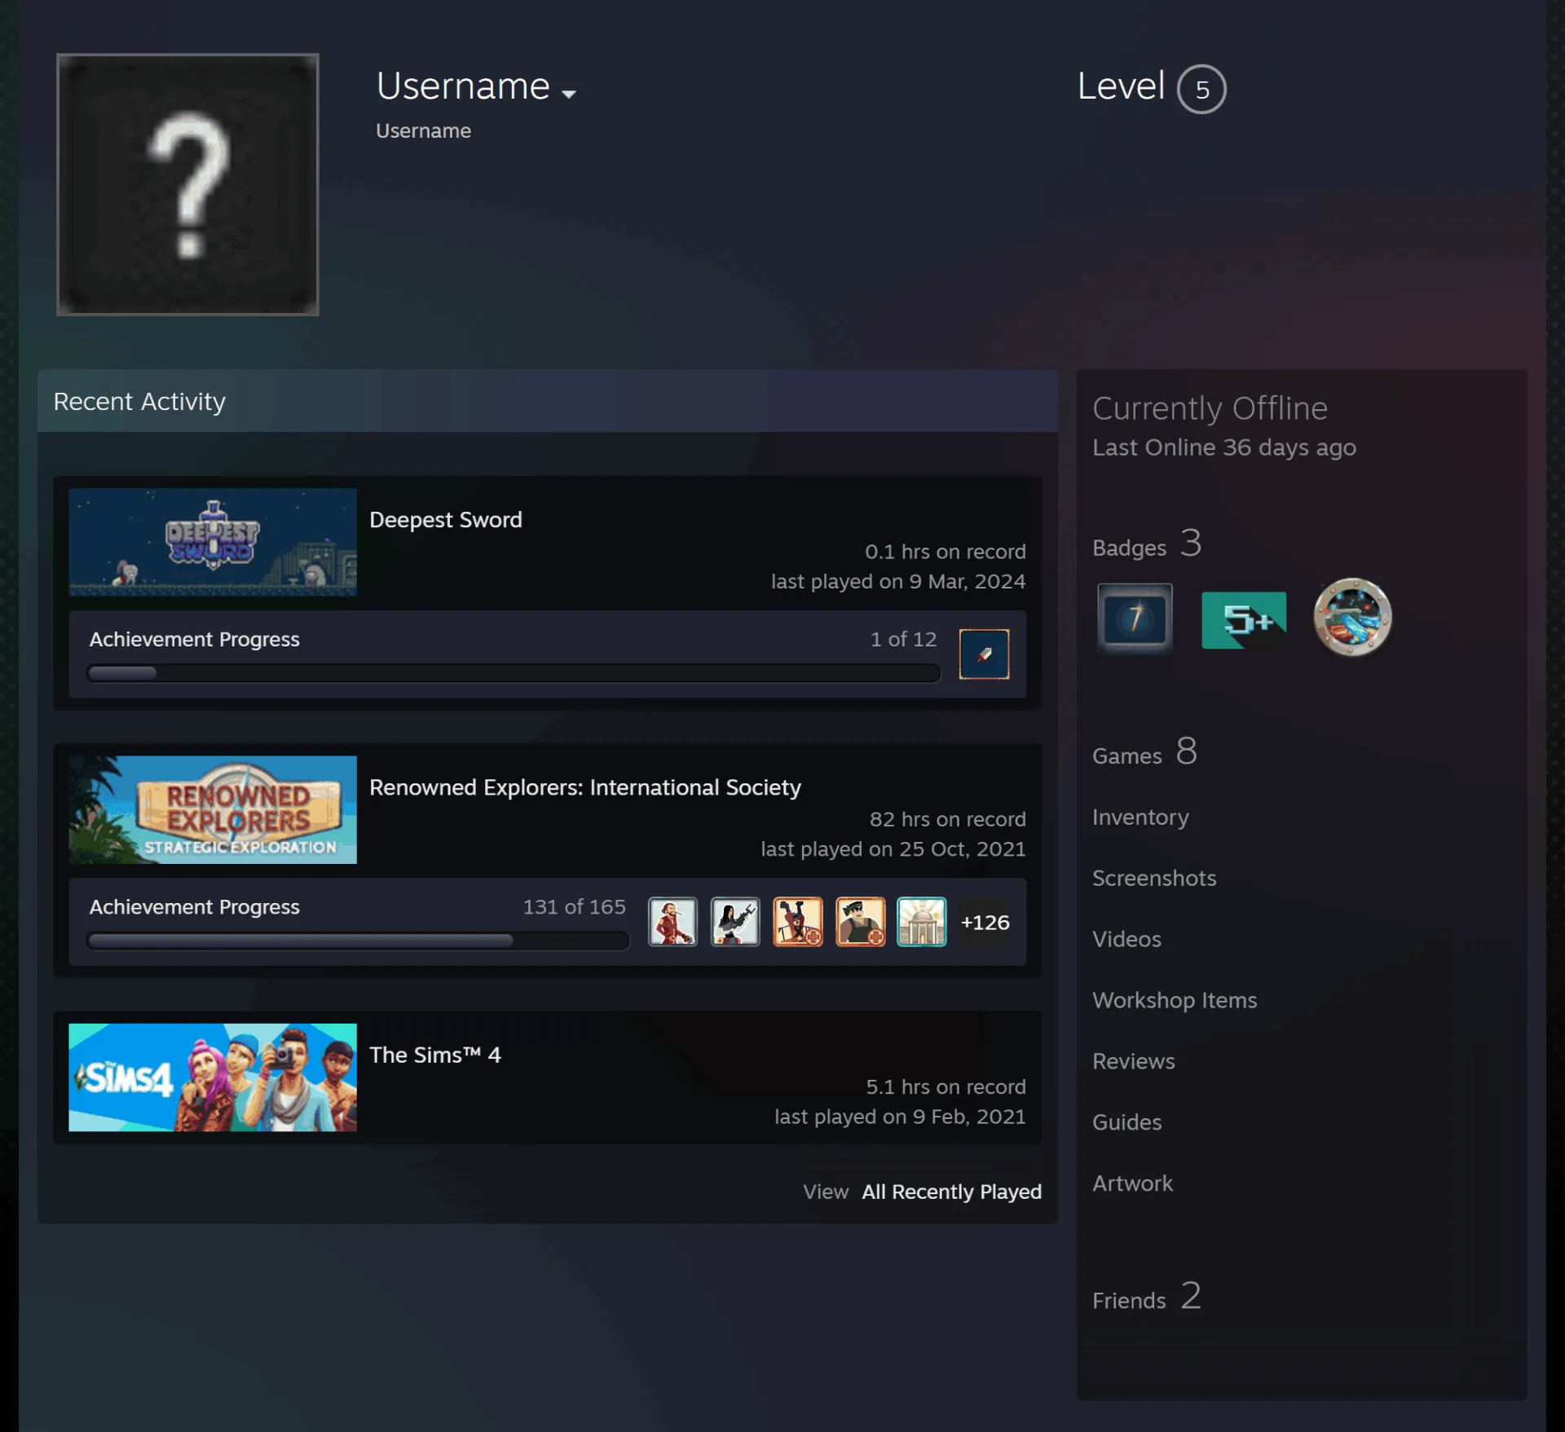Click the Last Online 36 days ago text
This screenshot has width=1565, height=1432.
click(x=1224, y=447)
